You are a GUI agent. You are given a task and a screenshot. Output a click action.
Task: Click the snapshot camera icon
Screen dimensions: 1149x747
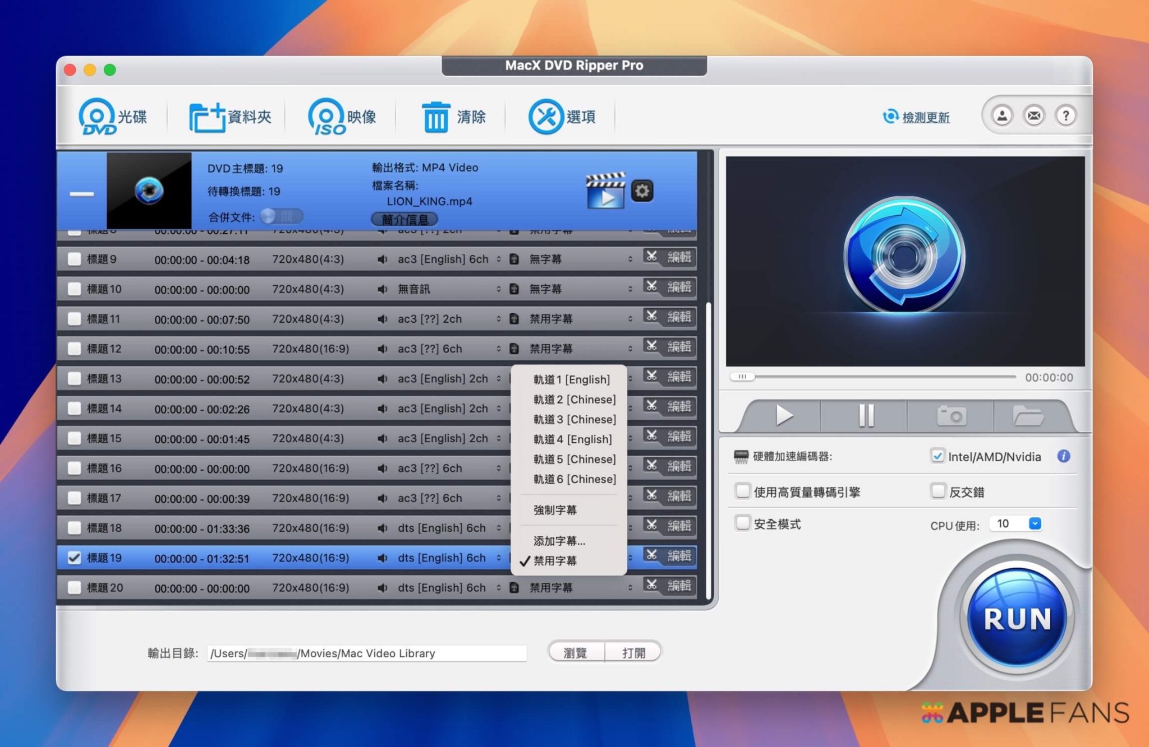tap(951, 416)
